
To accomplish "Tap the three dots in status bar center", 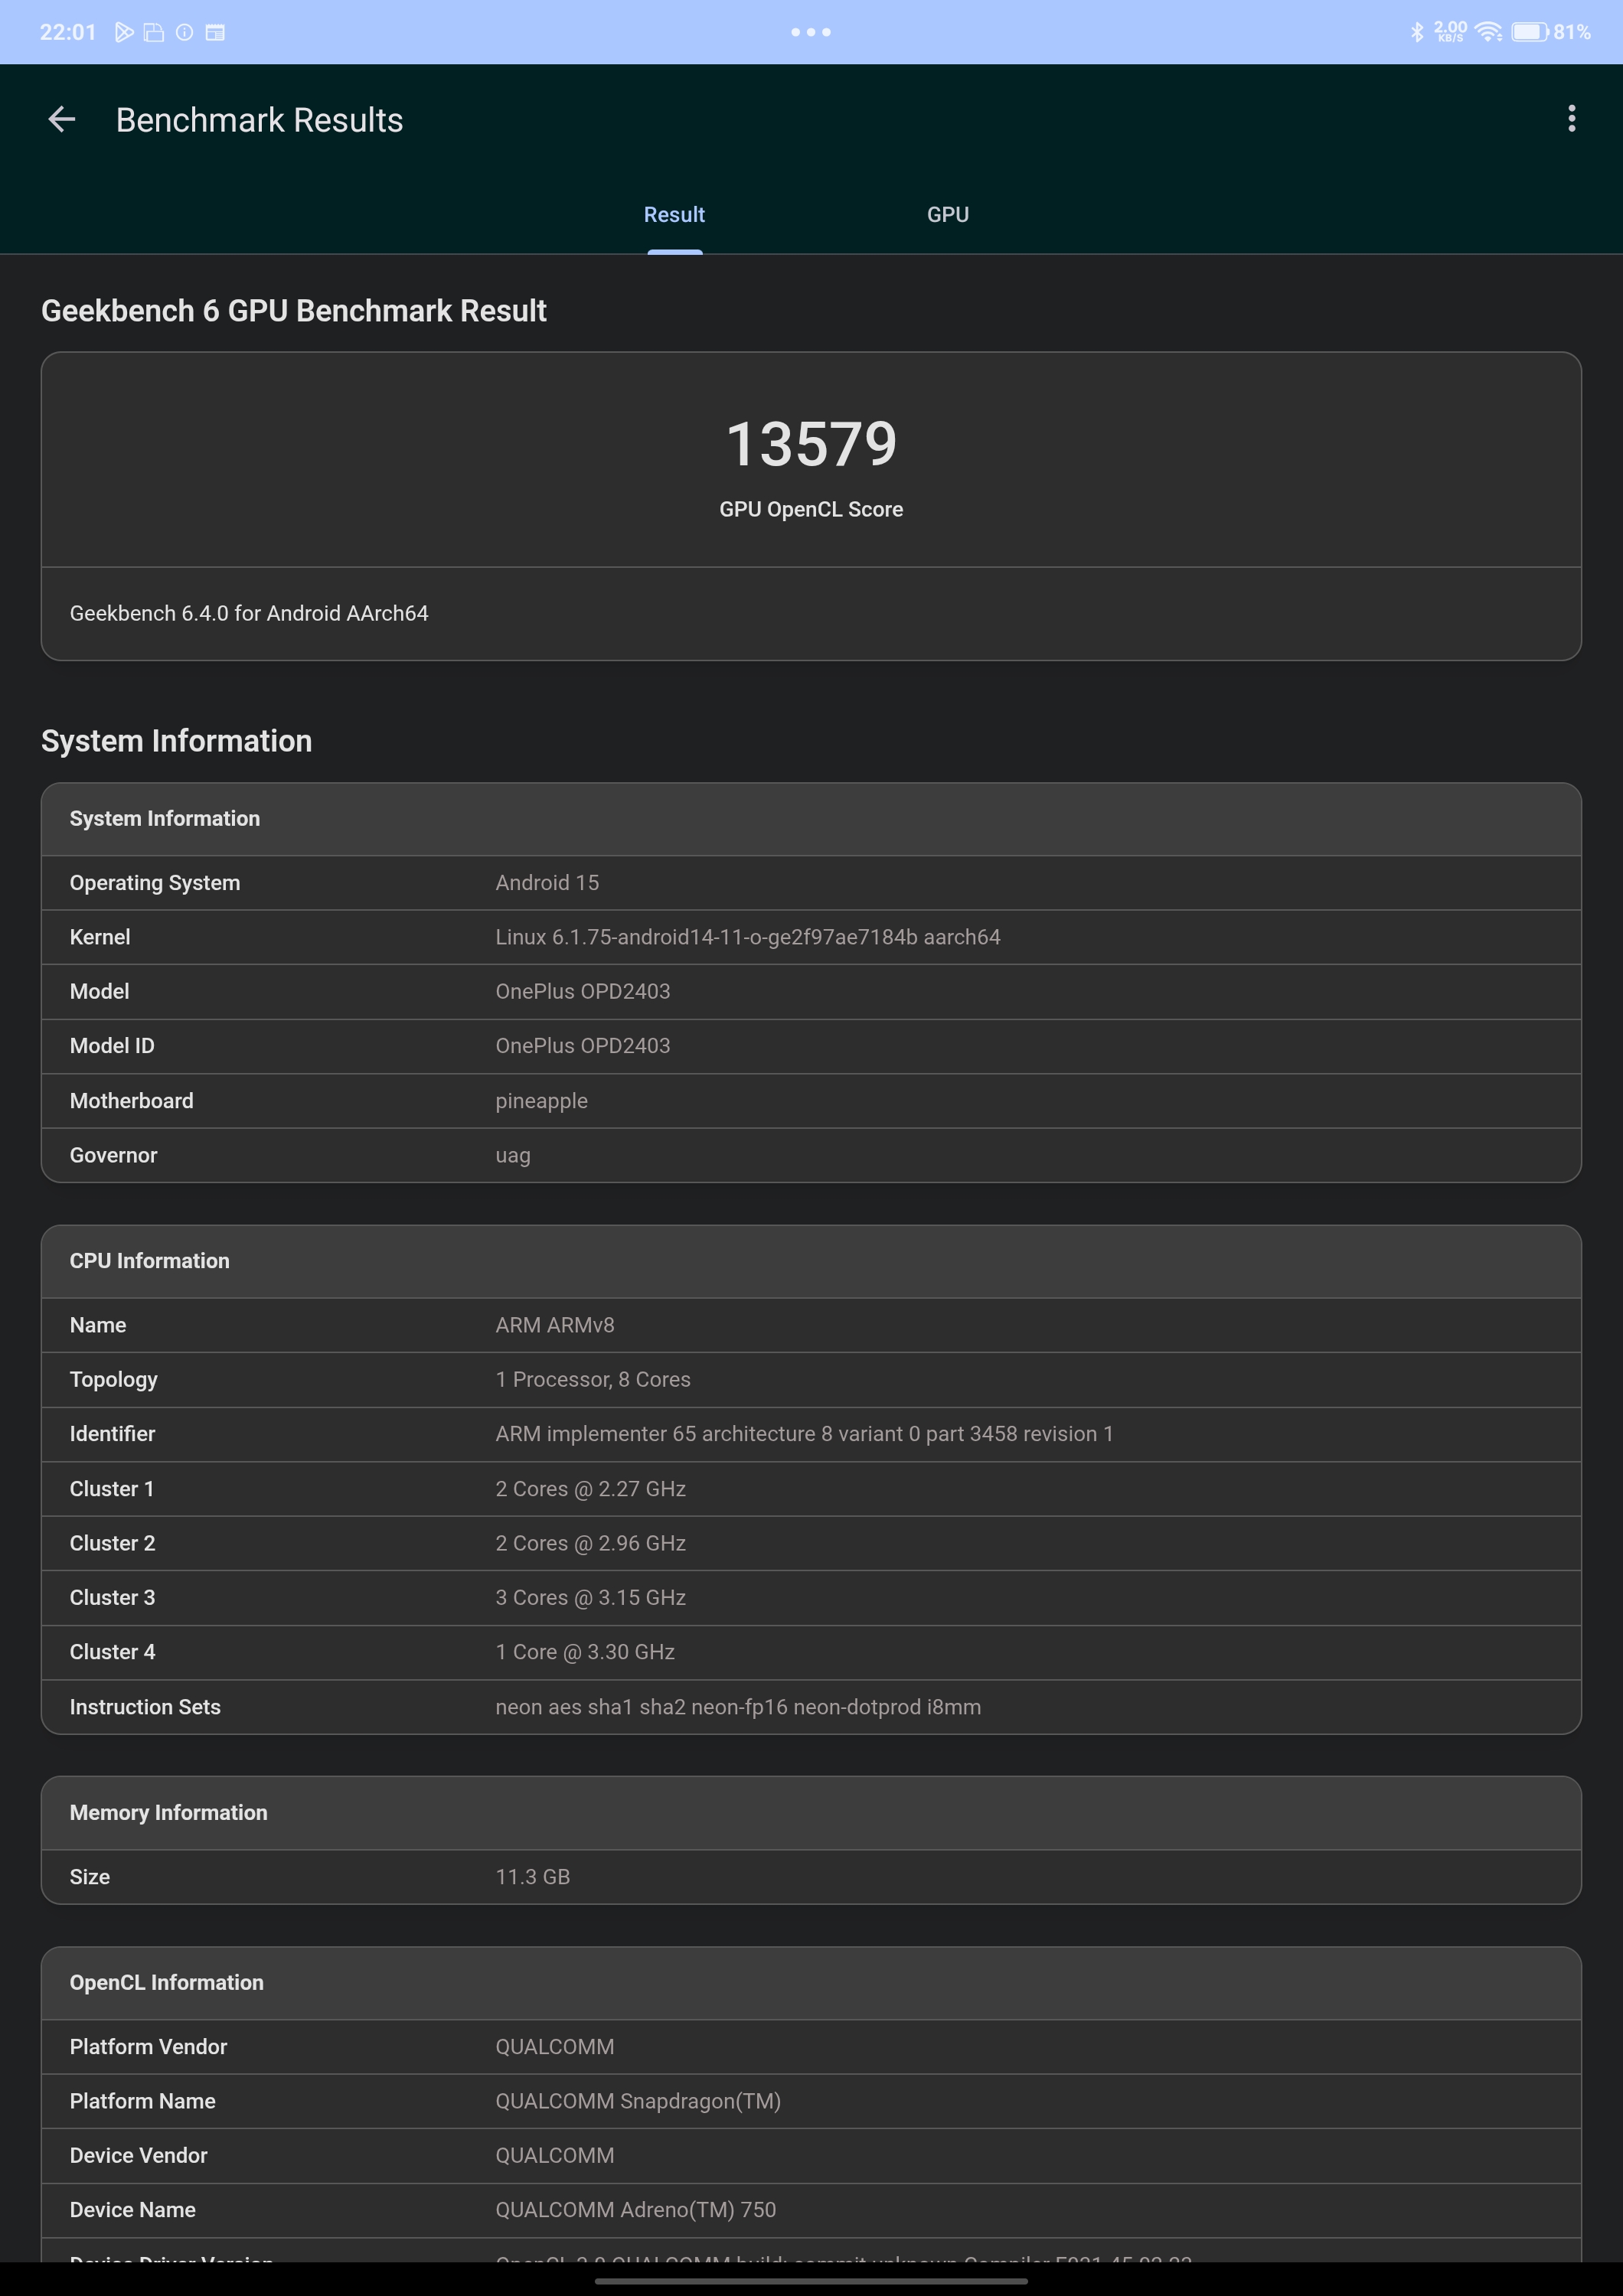I will tap(811, 32).
